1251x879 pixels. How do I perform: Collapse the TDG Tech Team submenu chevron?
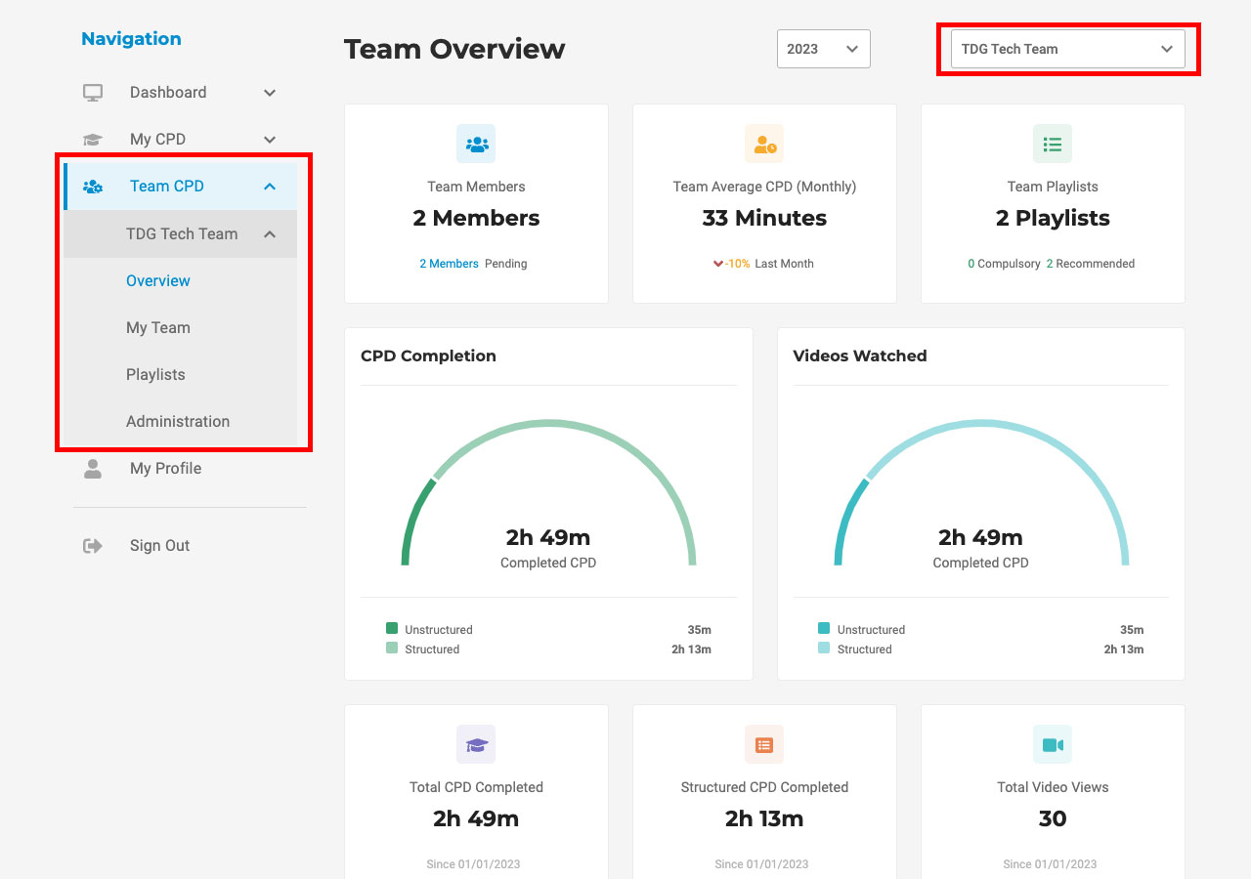coord(270,234)
